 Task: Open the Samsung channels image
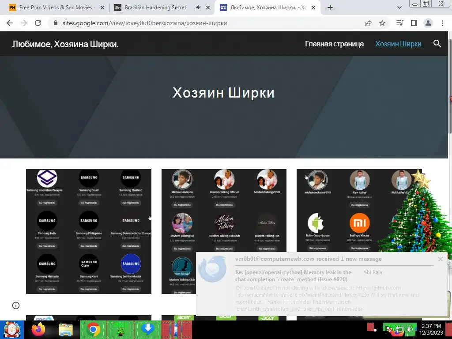click(88, 231)
